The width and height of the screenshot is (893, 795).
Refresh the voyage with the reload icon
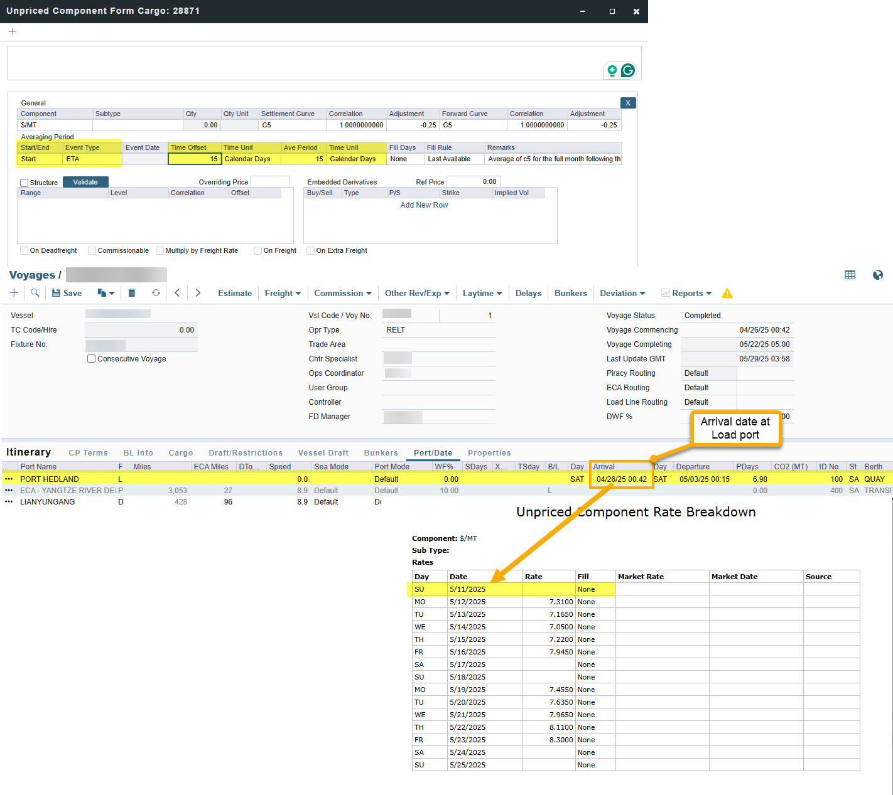pos(156,293)
